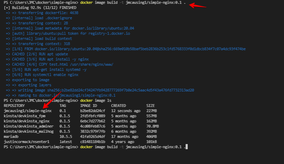Click the '[auth] library/ubuntu:pull token' line
Viewport: 284px width, 164px height.
point(68,33)
